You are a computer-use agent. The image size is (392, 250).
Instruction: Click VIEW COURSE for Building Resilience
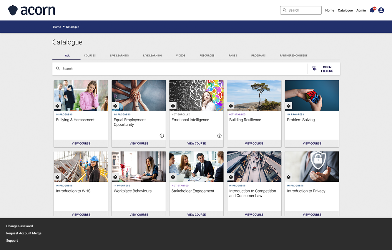coord(254,143)
